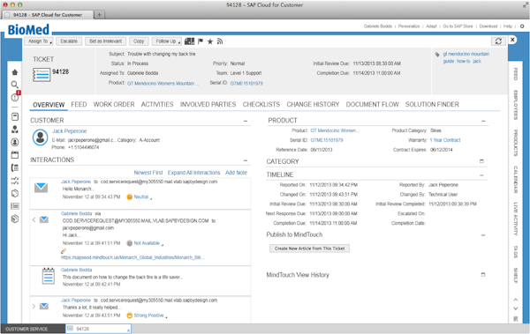Click the feed subscribe icon in toolbar

click(x=220, y=41)
